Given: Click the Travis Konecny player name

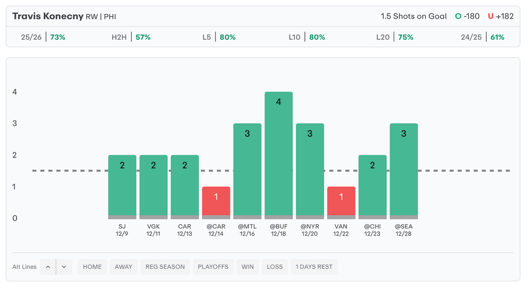Looking at the screenshot, I should click(x=48, y=16).
